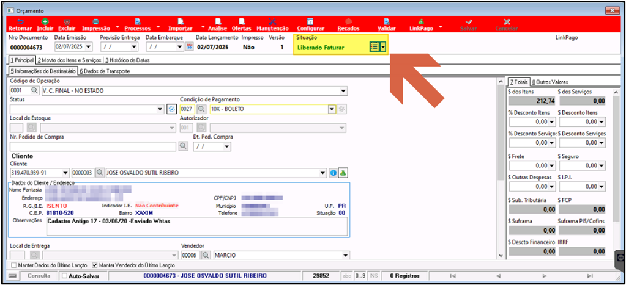Expand the Importar dropdown arrow
626x285 pixels.
(203, 27)
